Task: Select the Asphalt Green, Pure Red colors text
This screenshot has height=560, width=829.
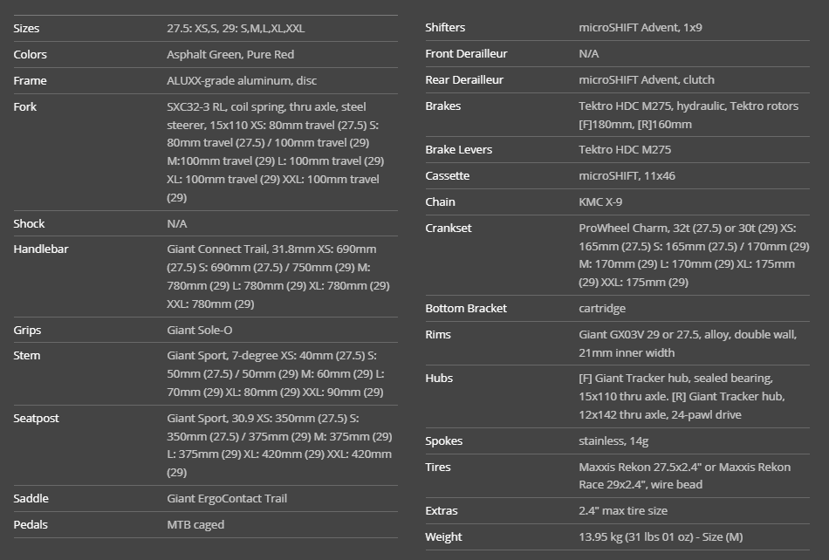Action: [x=230, y=54]
